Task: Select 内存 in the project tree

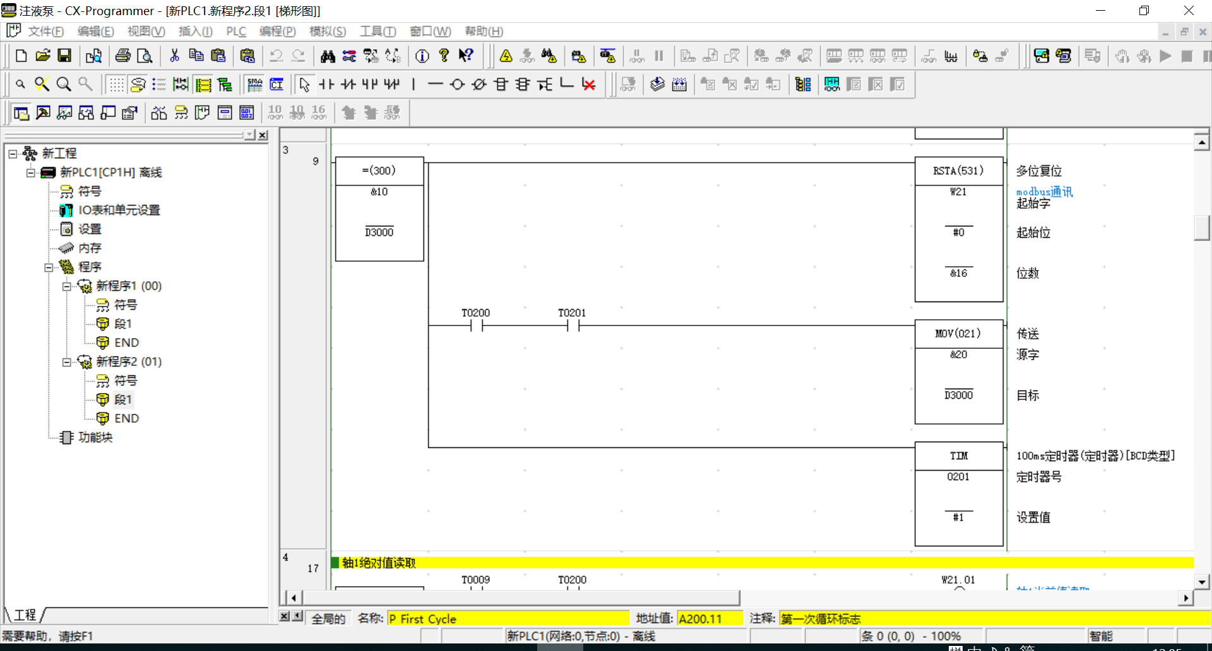Action: tap(90, 248)
